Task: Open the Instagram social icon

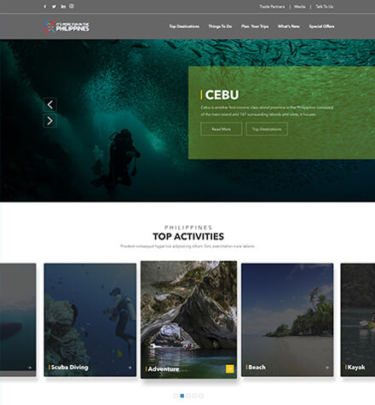Action: click(72, 6)
